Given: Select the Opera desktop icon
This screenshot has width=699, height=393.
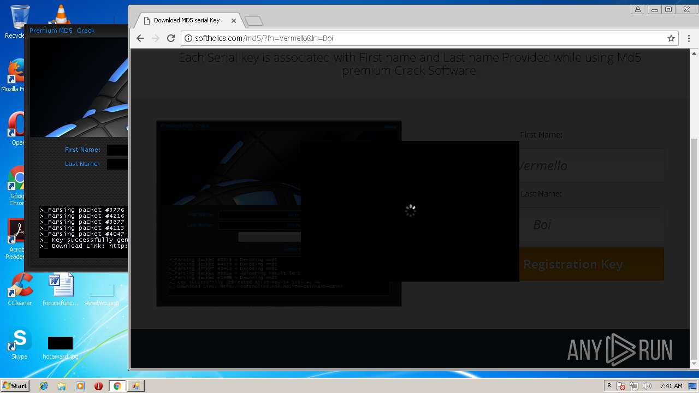Looking at the screenshot, I should click(16, 129).
